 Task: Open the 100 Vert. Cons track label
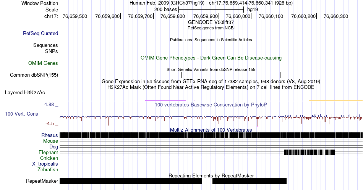[21, 114]
